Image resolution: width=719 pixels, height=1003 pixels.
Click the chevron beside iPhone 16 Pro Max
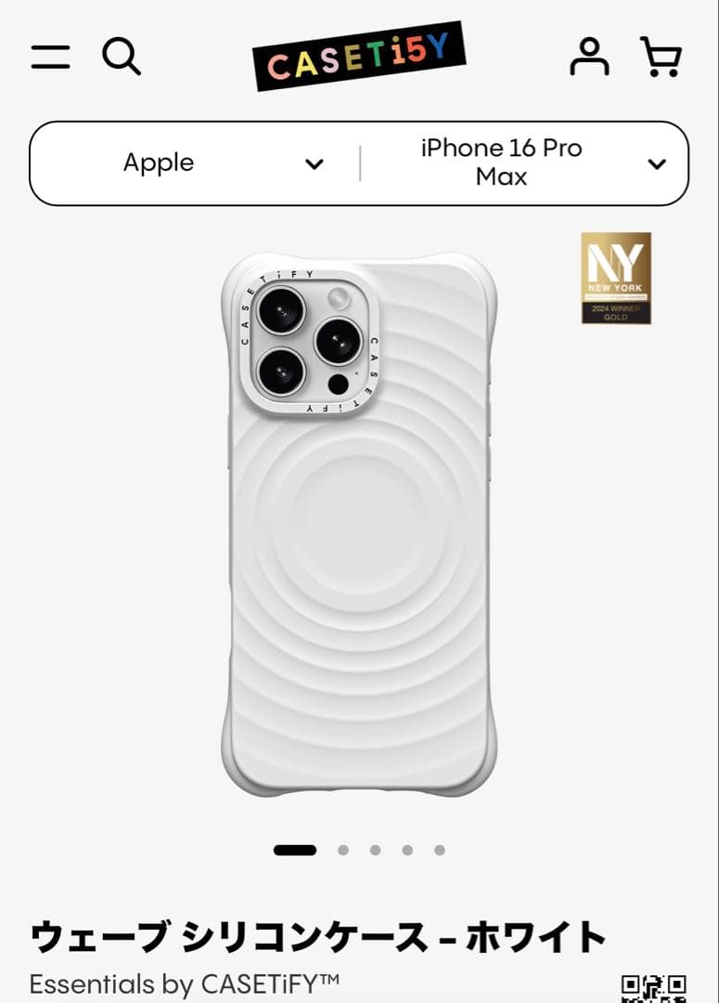point(657,163)
